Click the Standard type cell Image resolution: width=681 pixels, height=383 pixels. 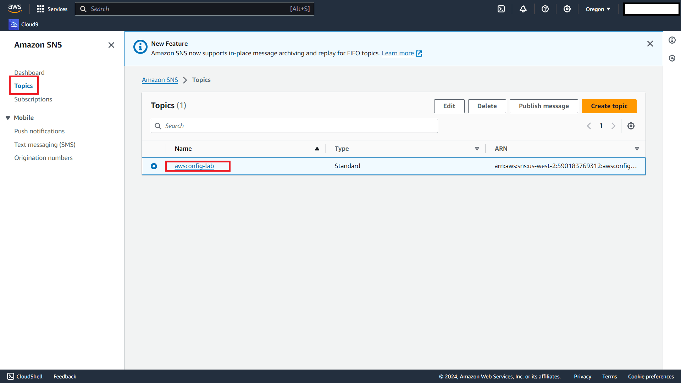[347, 166]
